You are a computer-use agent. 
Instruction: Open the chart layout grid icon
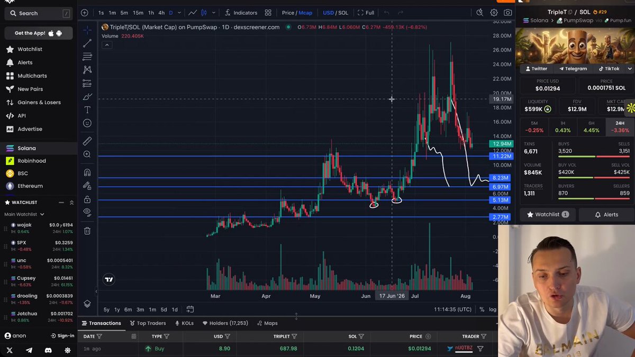(268, 13)
